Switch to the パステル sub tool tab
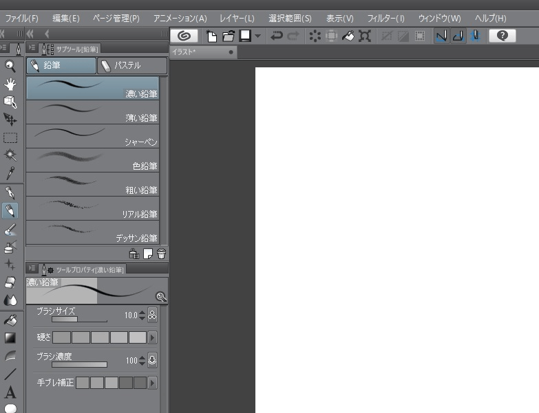Viewport: 539px width, 413px height. point(131,65)
